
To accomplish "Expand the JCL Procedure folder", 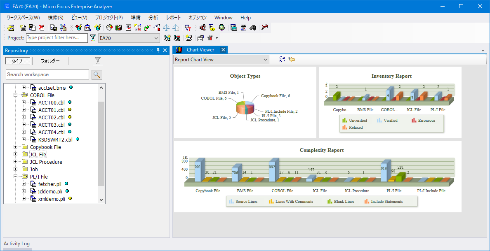I will tap(15, 162).
